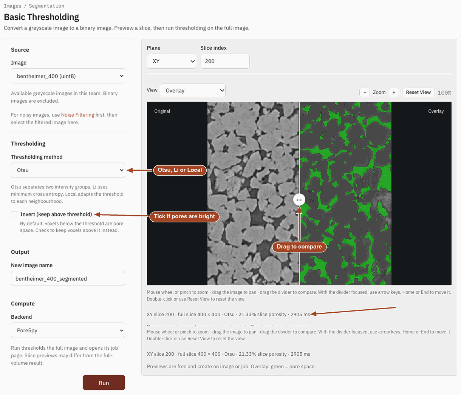Viewport: 461px width, 395px height.
Task: Click the Output section heading
Action: 20,252
